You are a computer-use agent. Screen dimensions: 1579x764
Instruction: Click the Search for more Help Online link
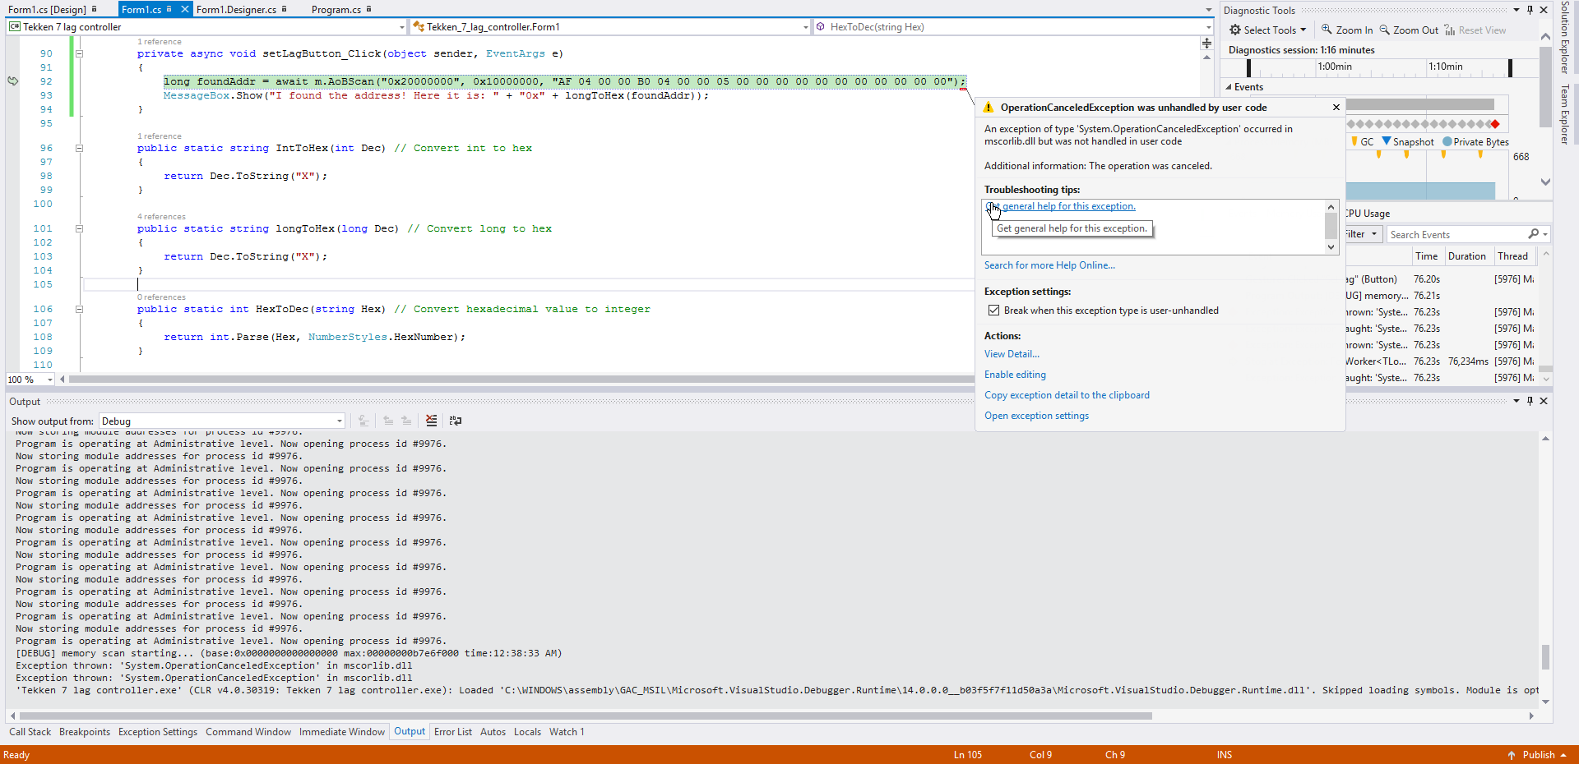1049,265
